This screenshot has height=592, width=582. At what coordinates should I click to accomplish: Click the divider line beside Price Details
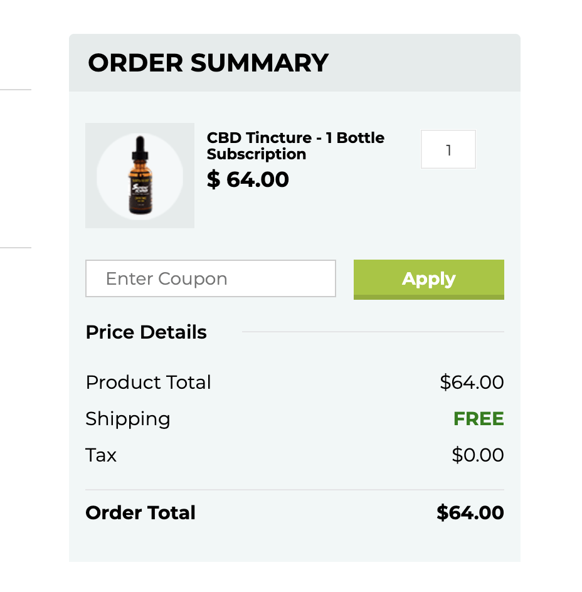373,332
